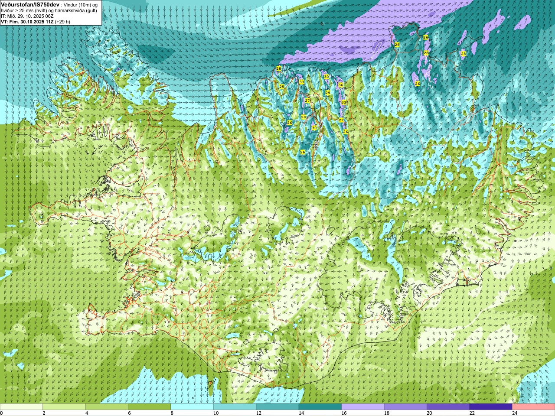The height and width of the screenshot is (416, 555).
Task: Click the legend scale number 8
Action: click(172, 413)
